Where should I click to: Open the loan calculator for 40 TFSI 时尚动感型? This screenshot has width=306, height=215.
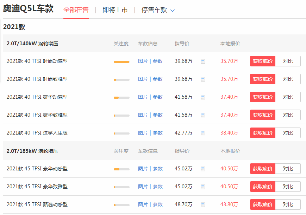click(203, 61)
